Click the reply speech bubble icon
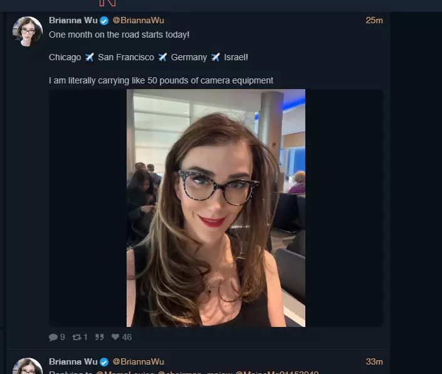This screenshot has height=374, width=442. 53,337
